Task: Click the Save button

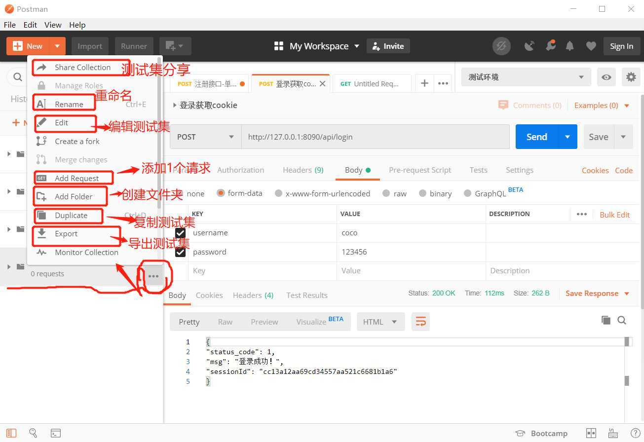Action: 599,137
